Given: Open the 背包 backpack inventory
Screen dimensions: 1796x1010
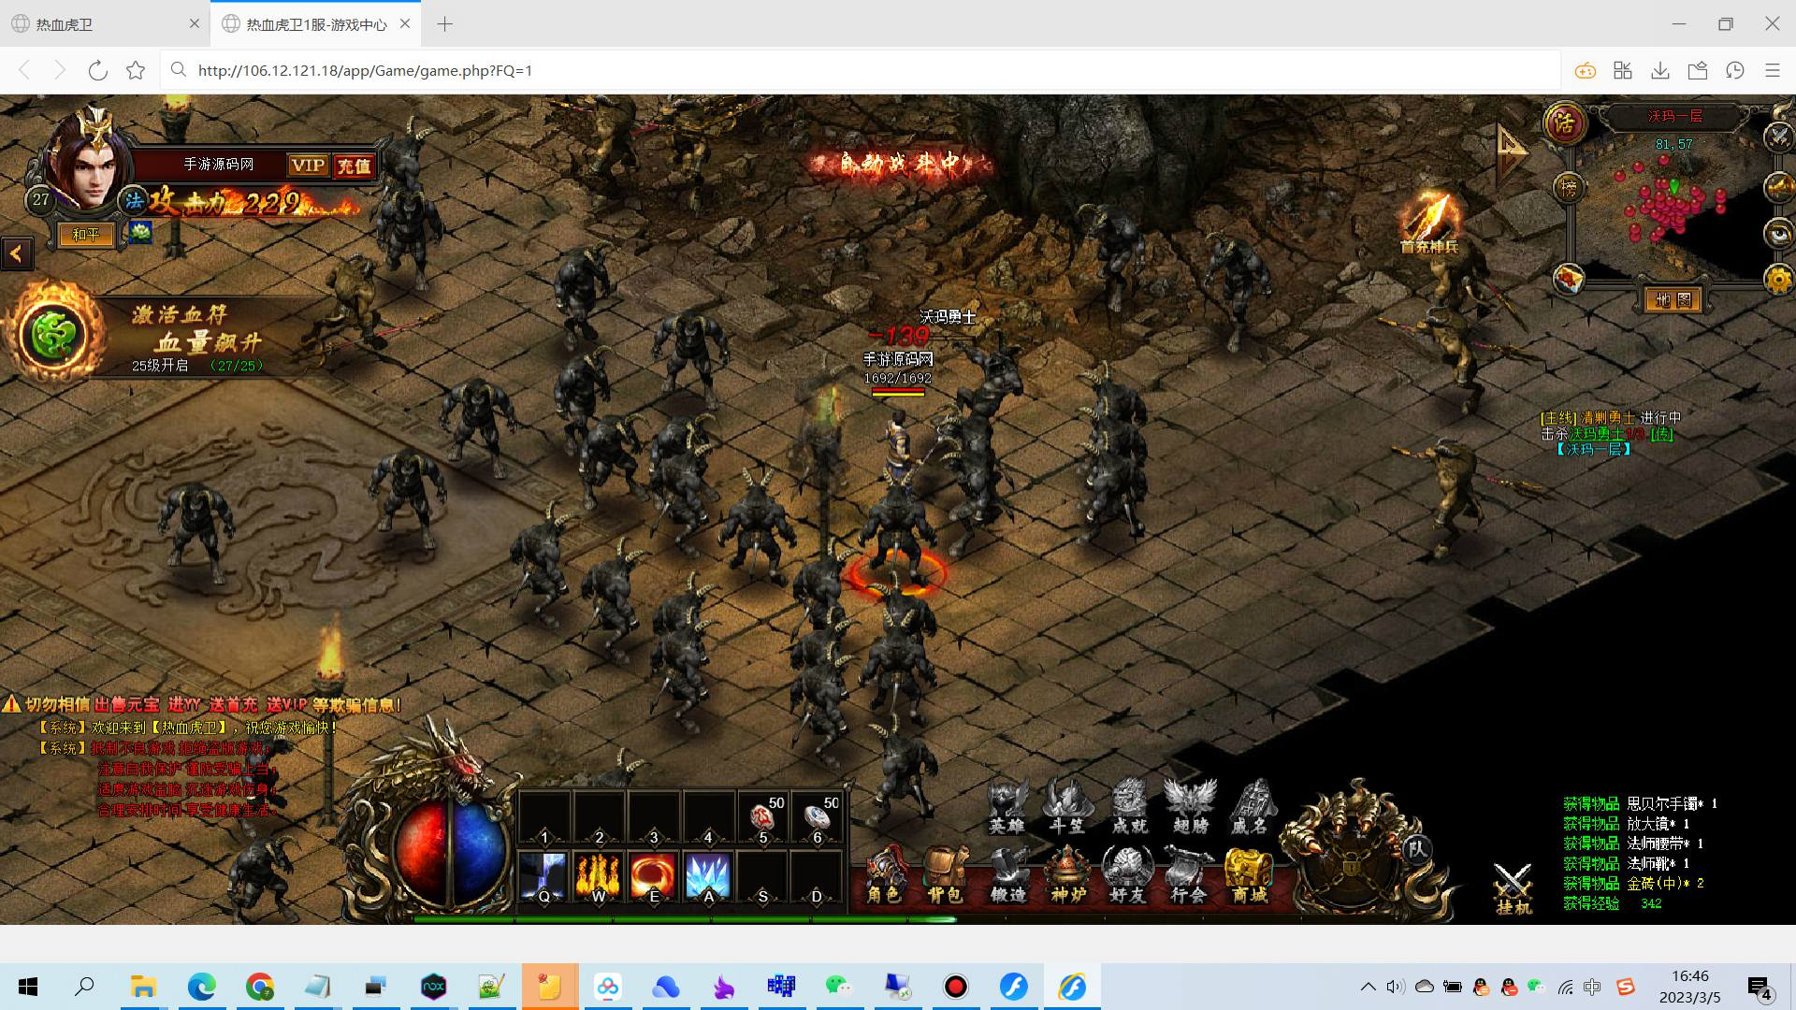Looking at the screenshot, I should pyautogui.click(x=944, y=874).
